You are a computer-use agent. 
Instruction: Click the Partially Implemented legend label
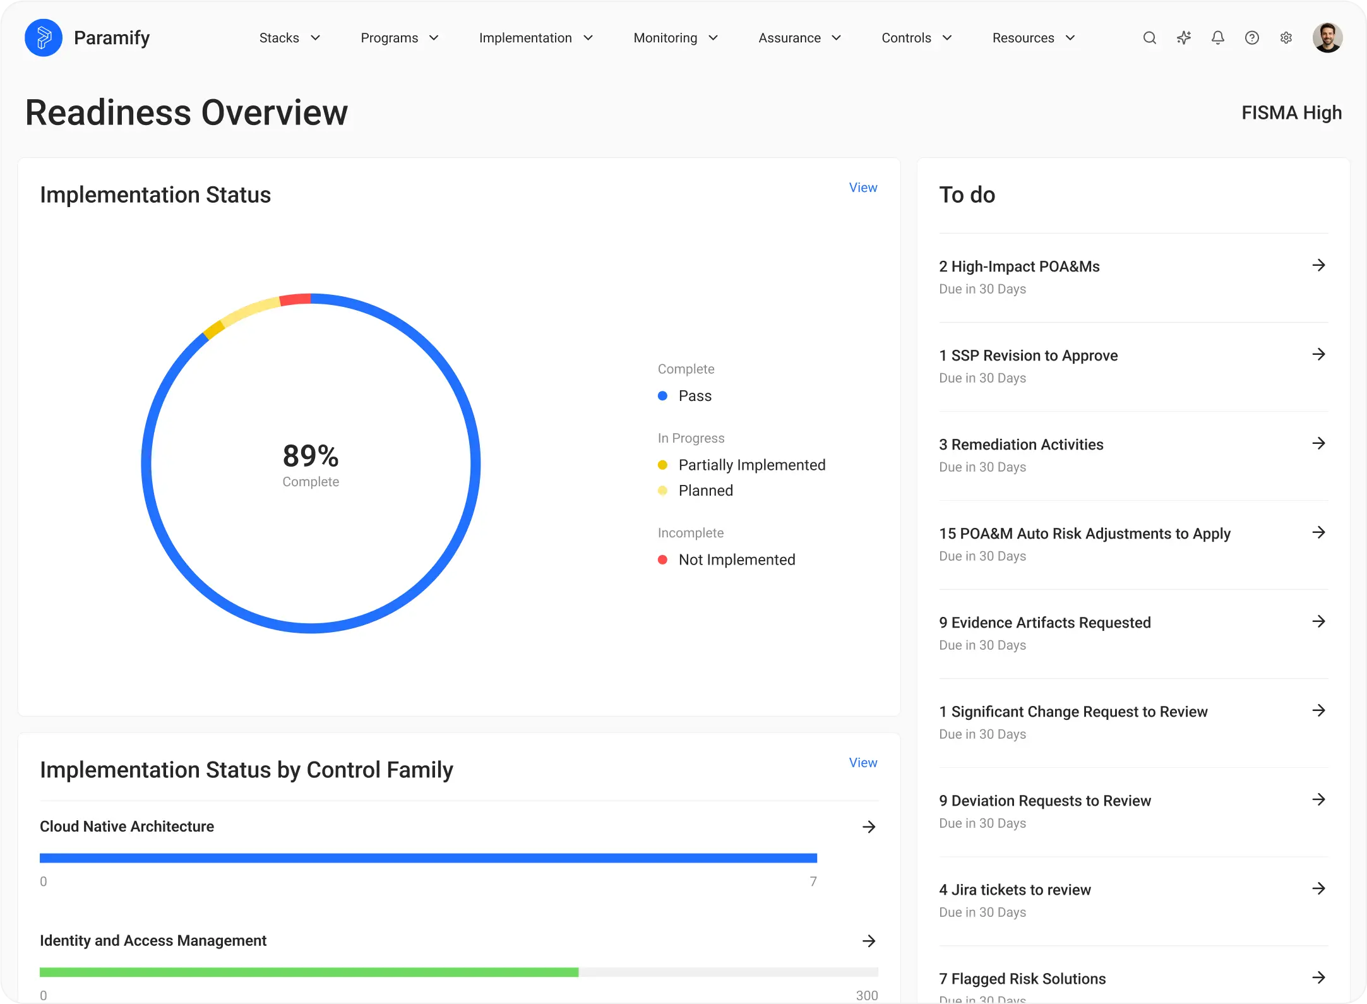point(752,465)
